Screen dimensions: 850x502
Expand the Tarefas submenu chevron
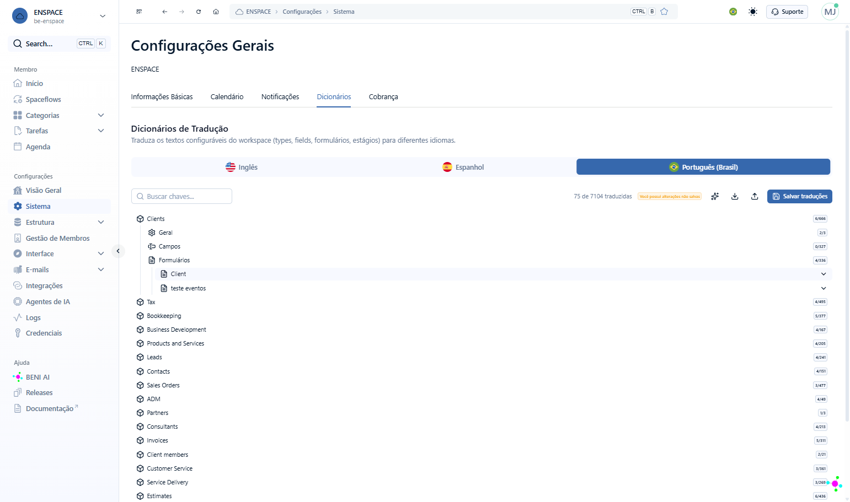[x=101, y=131]
